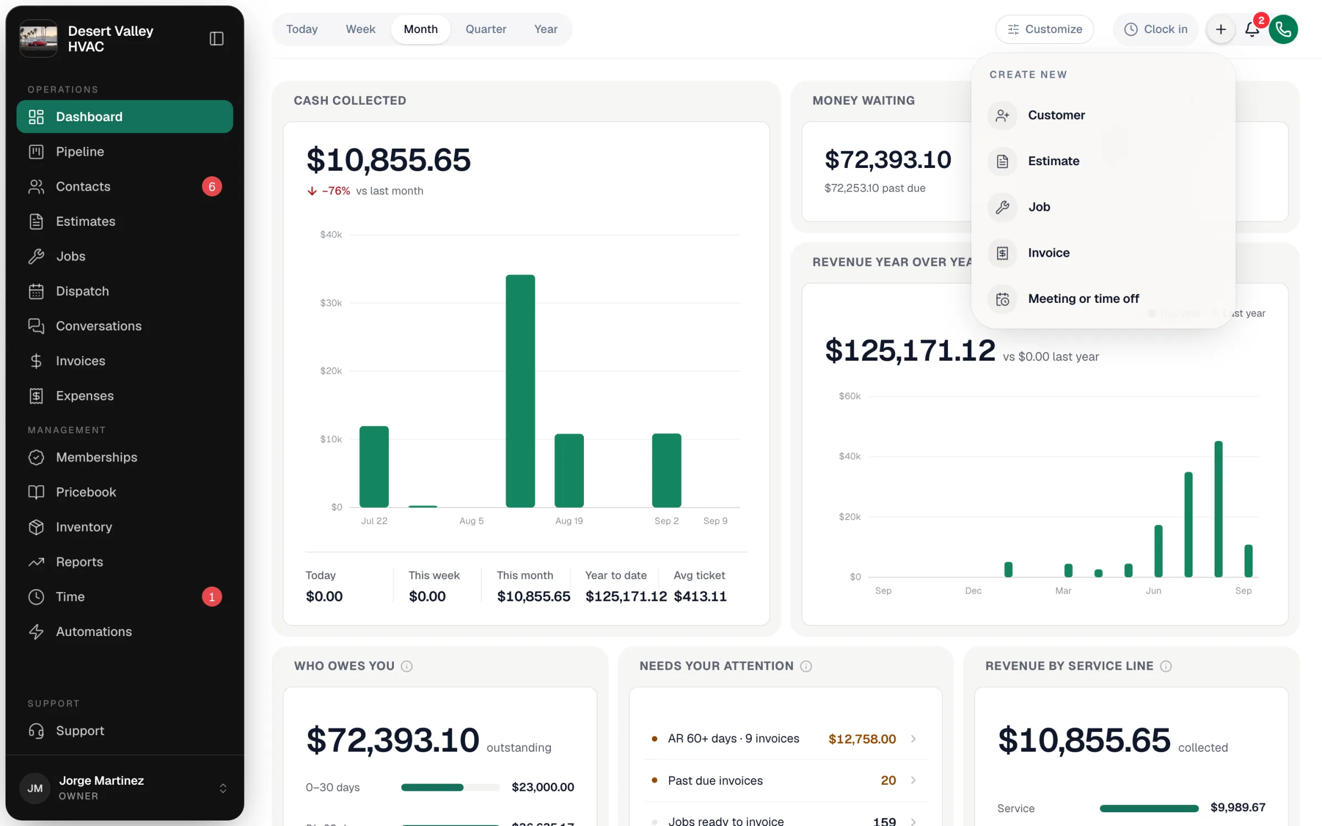This screenshot has height=826, width=1322.
Task: Click the Year to date $125,171.12 value
Action: coord(626,596)
